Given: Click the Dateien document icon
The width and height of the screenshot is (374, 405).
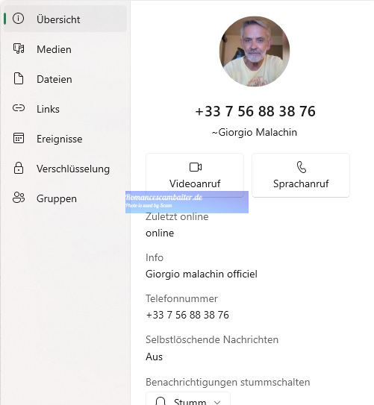Looking at the screenshot, I should pyautogui.click(x=19, y=78).
